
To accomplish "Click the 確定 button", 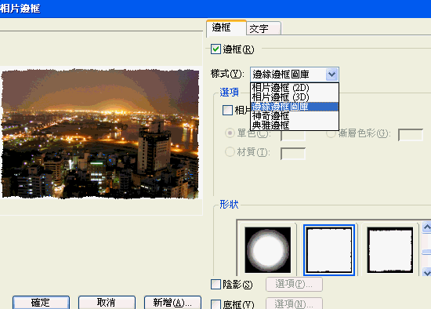I will point(41,303).
